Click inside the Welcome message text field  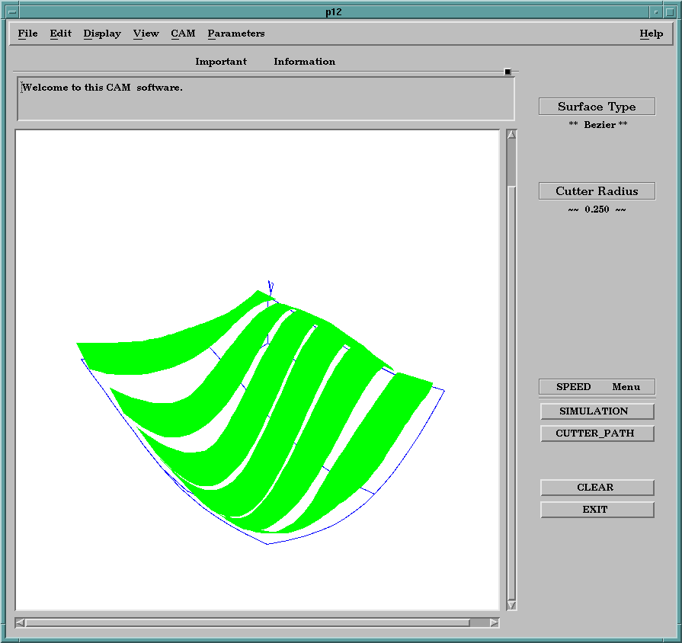tap(266, 99)
